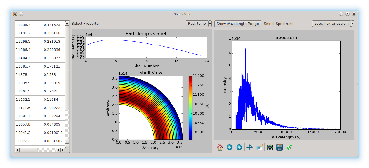Select table cell 11036.7
The width and height of the screenshot is (369, 168).
click(29, 25)
